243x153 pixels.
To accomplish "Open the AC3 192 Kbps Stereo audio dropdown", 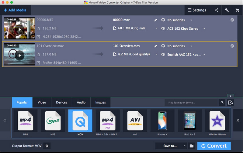I will (204, 28).
